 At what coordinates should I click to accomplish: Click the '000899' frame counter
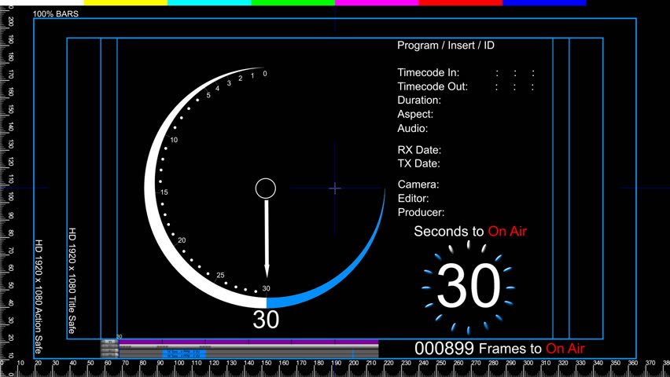point(444,349)
